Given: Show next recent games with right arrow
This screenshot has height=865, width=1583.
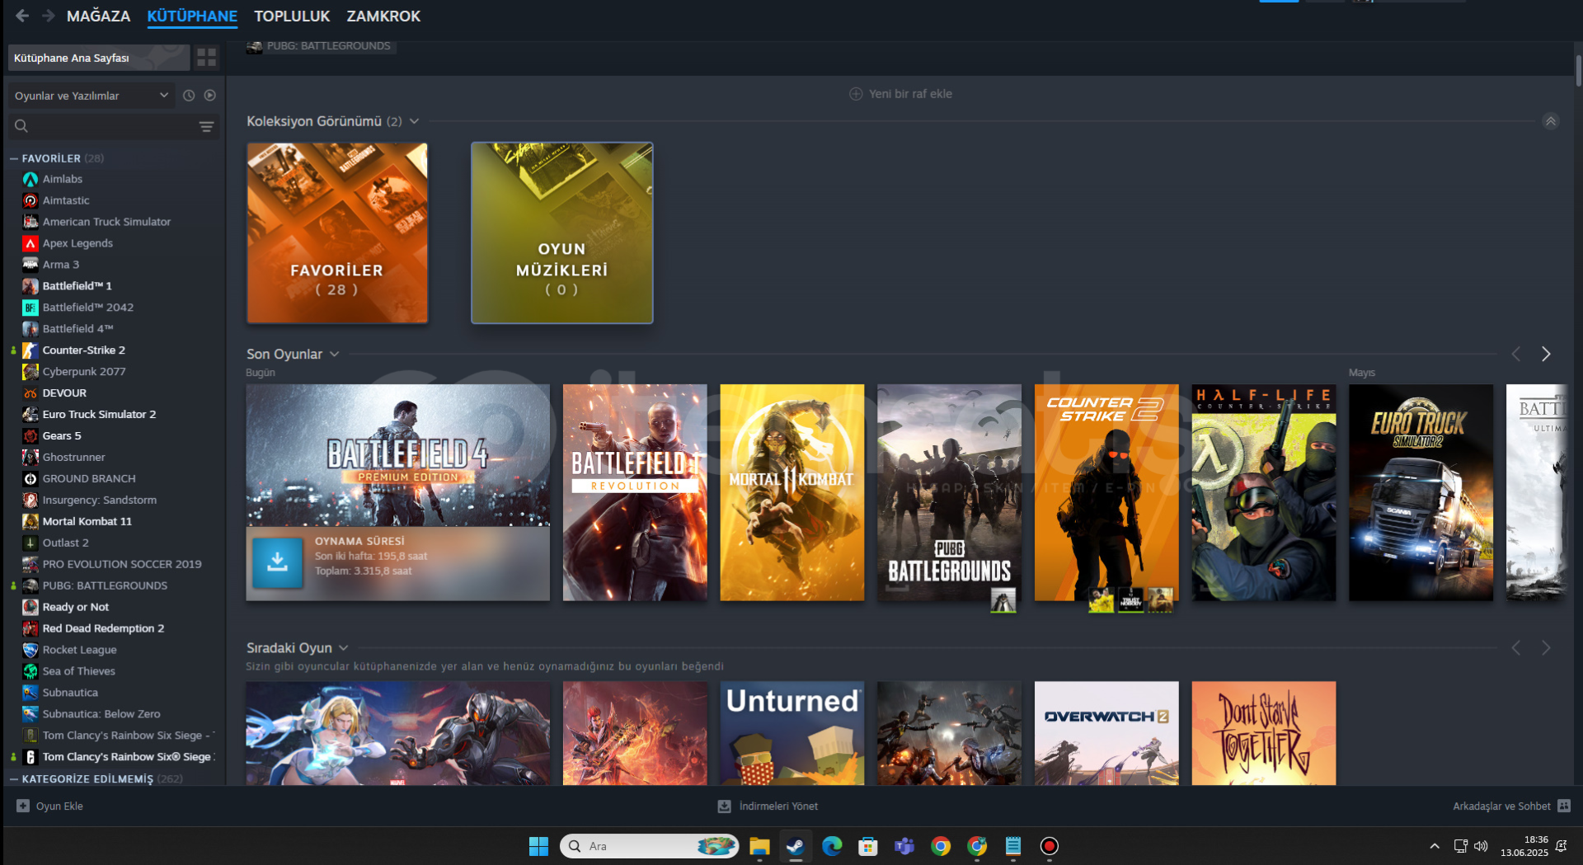Looking at the screenshot, I should pos(1546,354).
